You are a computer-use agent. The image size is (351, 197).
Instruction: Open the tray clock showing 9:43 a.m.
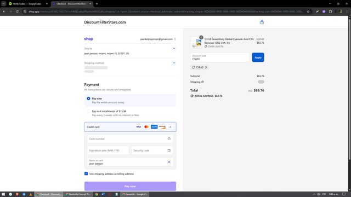[333, 194]
